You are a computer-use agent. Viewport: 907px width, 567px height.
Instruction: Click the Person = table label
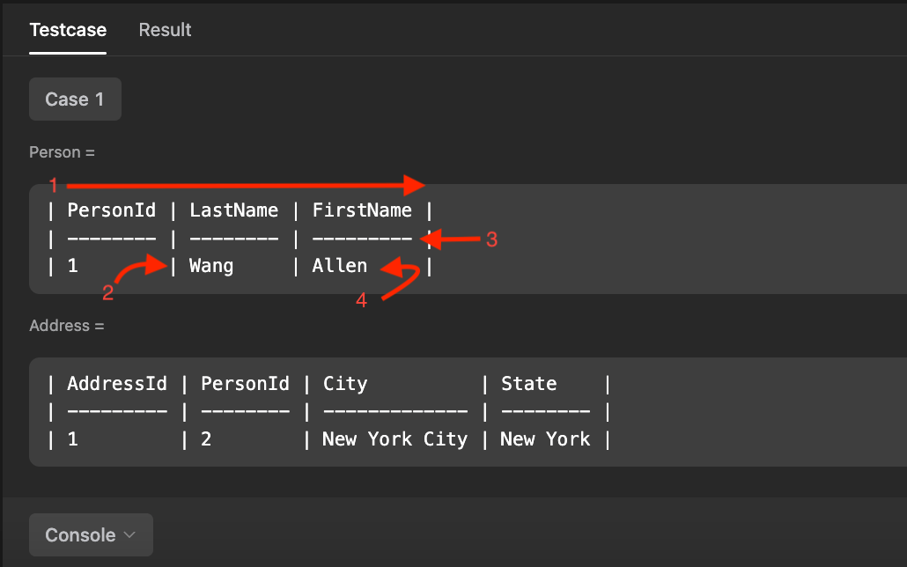(x=62, y=151)
